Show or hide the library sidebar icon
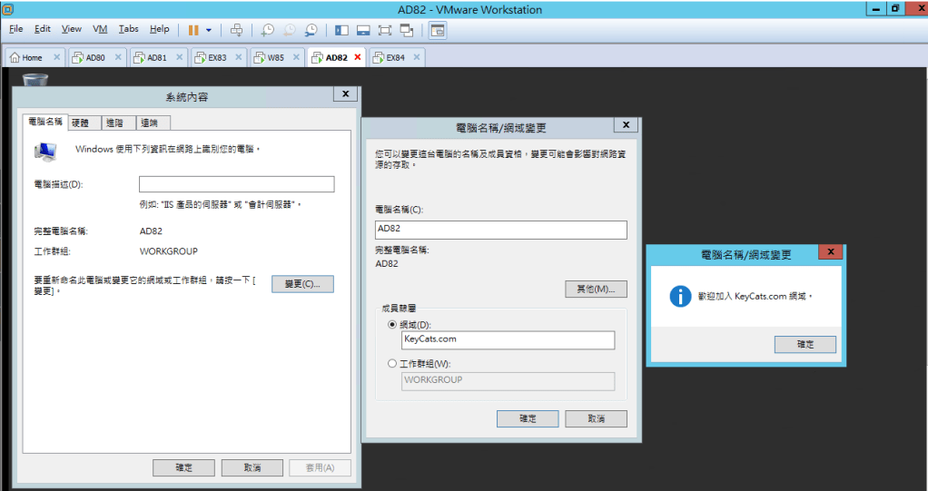 (x=341, y=30)
